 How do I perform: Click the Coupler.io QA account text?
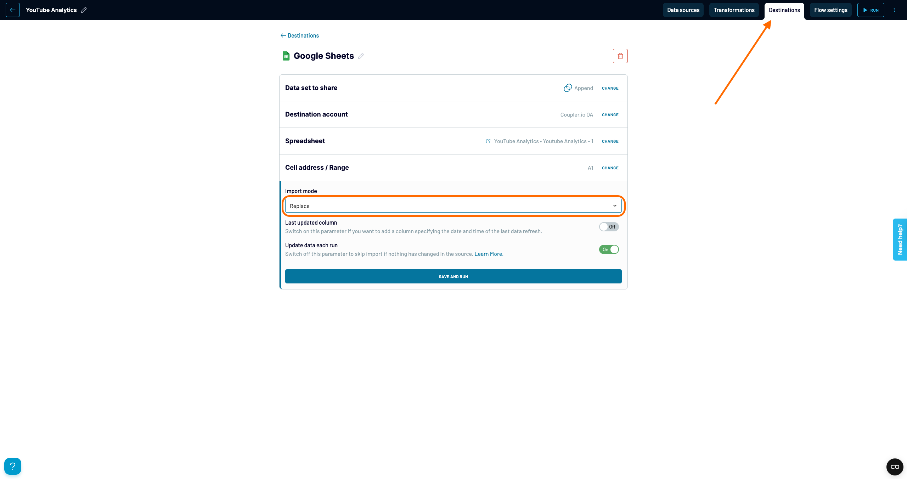click(x=576, y=115)
